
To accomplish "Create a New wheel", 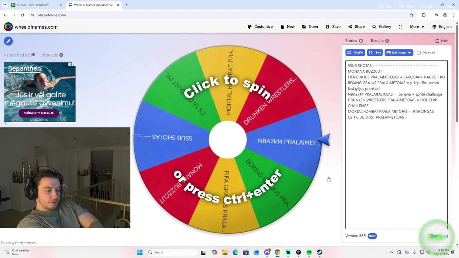I will [287, 27].
